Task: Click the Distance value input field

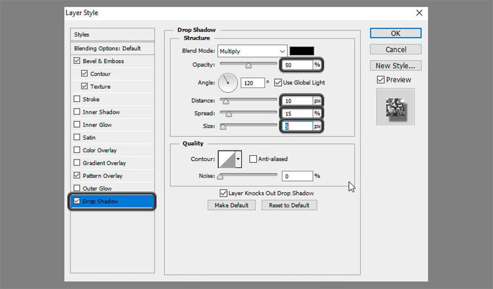Action: pos(296,101)
